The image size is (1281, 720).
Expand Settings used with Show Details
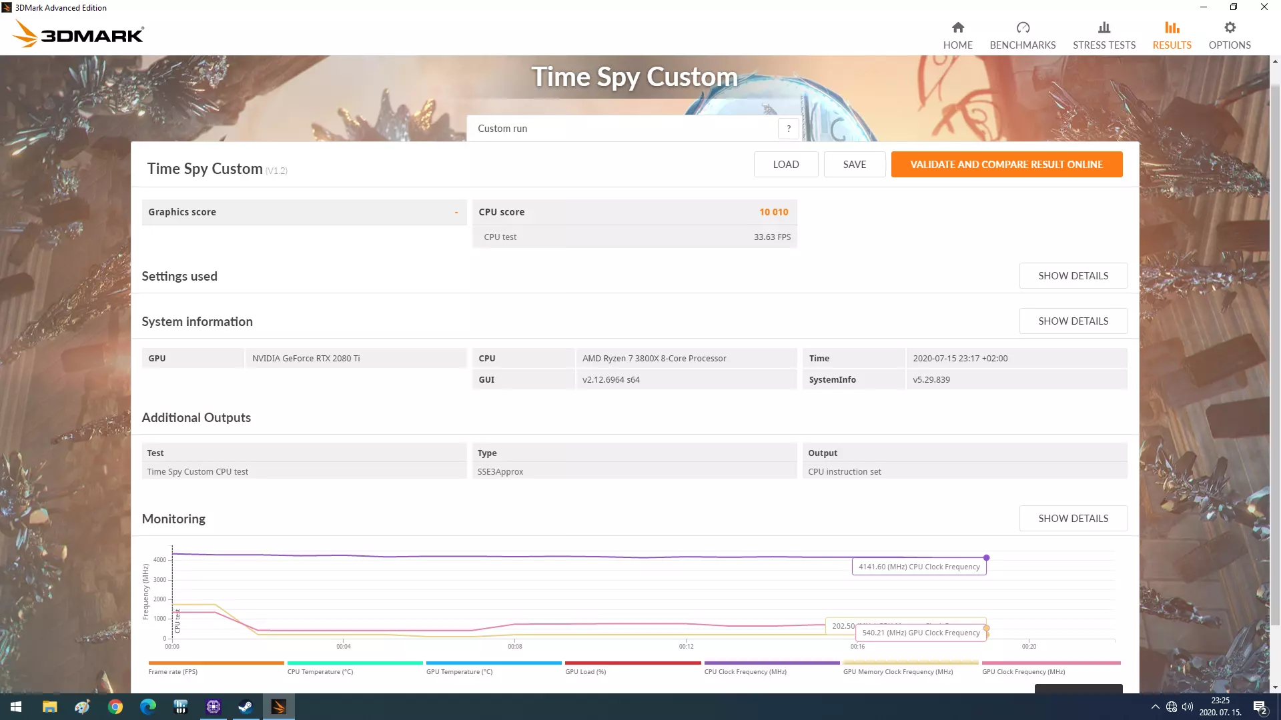click(1073, 276)
